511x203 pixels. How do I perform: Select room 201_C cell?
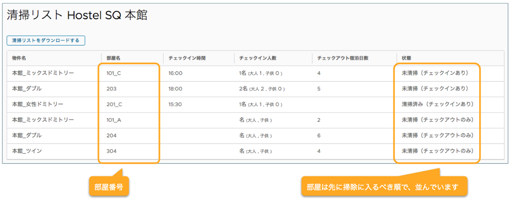point(114,105)
